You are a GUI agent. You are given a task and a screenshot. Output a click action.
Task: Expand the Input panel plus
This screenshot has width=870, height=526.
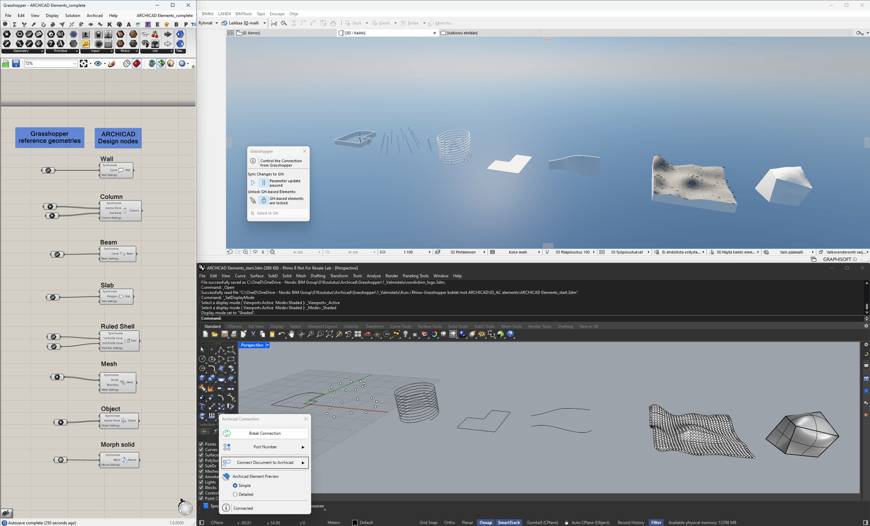[112, 51]
